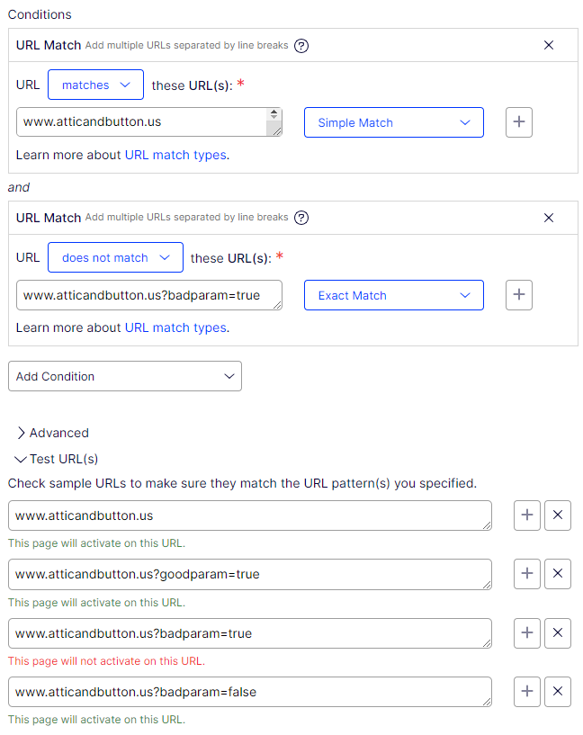Open URL match types link in second condition
This screenshot has width=583, height=735.
(x=175, y=327)
